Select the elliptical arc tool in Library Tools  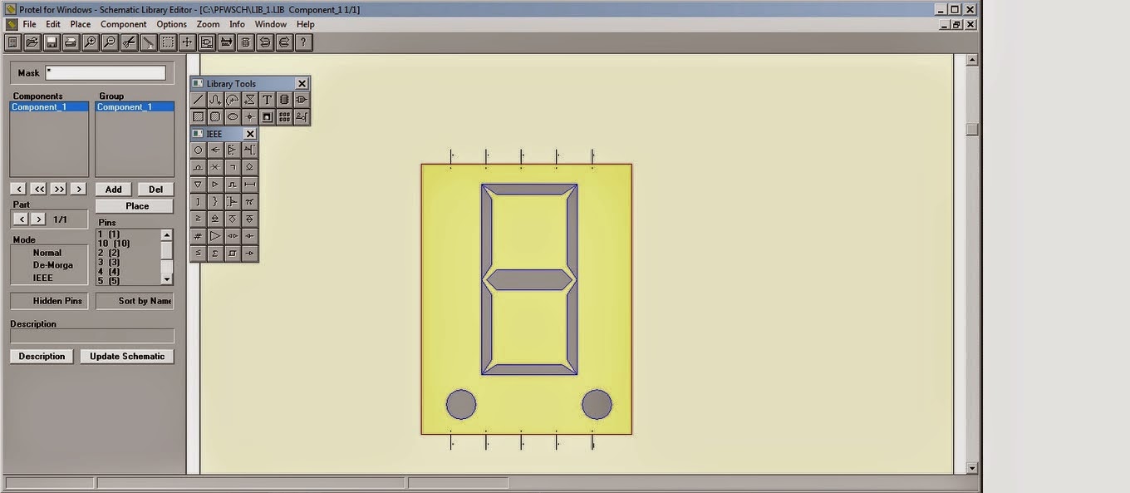233,100
